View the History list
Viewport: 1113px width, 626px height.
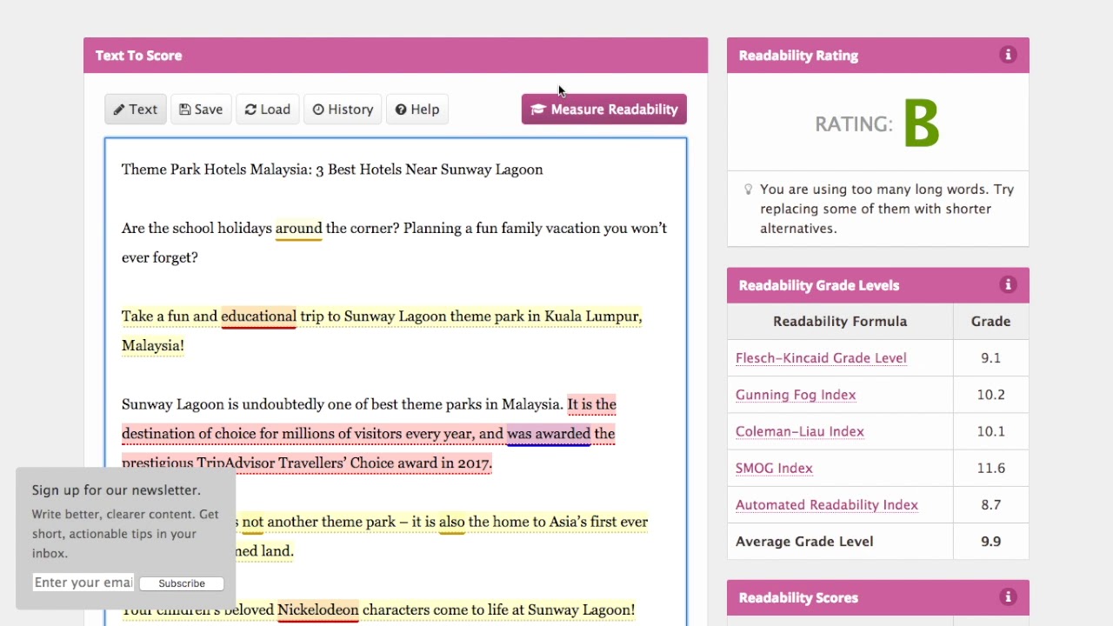tap(343, 110)
